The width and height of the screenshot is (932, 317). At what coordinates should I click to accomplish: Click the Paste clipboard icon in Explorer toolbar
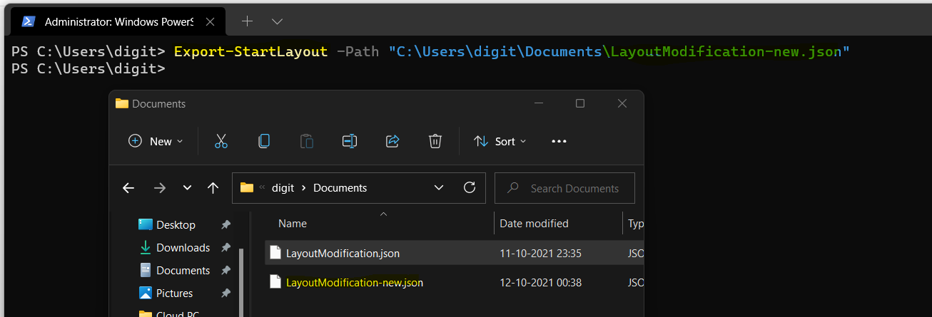(307, 141)
